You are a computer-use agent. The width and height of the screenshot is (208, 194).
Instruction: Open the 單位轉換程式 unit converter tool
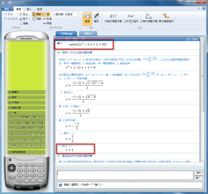pos(166,18)
